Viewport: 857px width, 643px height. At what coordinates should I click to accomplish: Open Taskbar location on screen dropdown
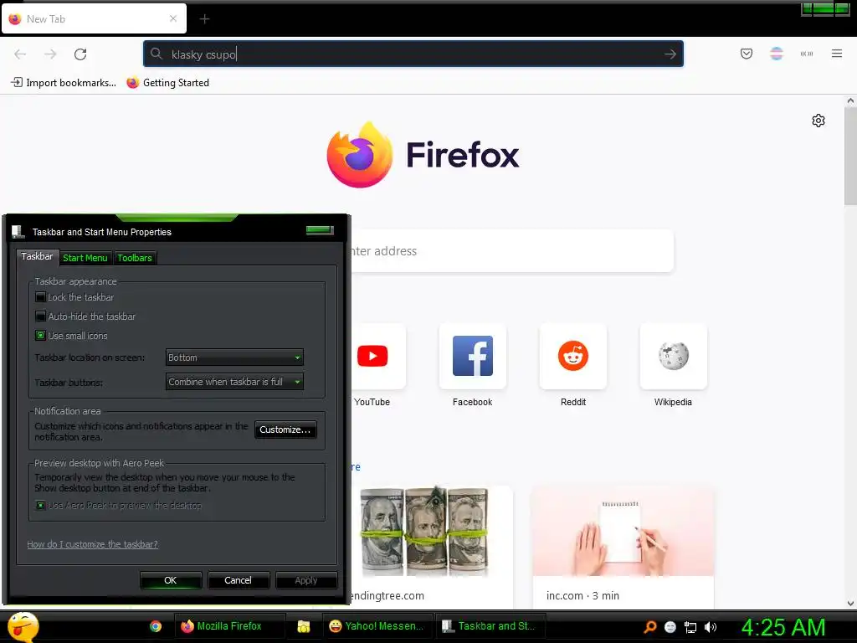234,358
